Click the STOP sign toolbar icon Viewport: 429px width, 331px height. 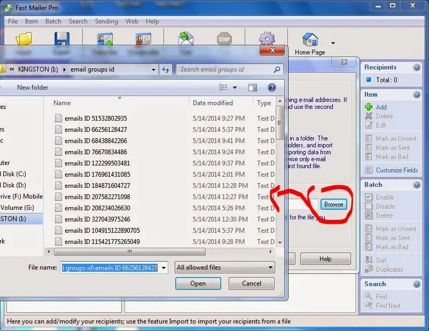(224, 39)
